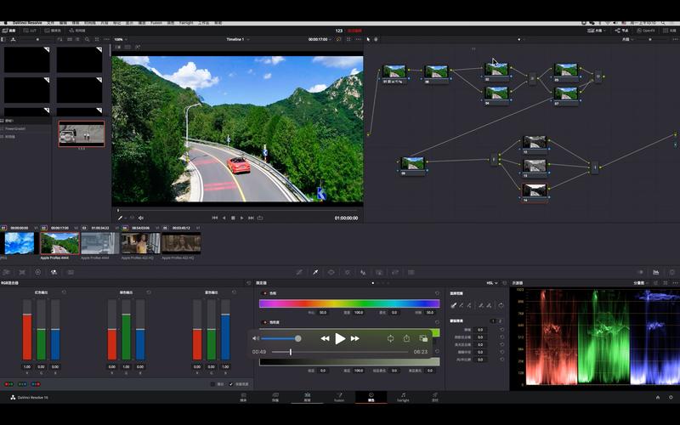Toggle the Hue qualifier enable dot
The height and width of the screenshot is (425, 680).
(x=265, y=293)
